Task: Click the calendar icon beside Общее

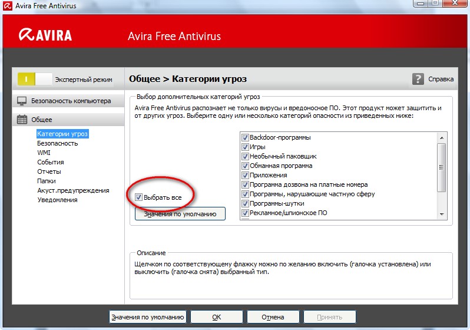Action: click(x=22, y=120)
